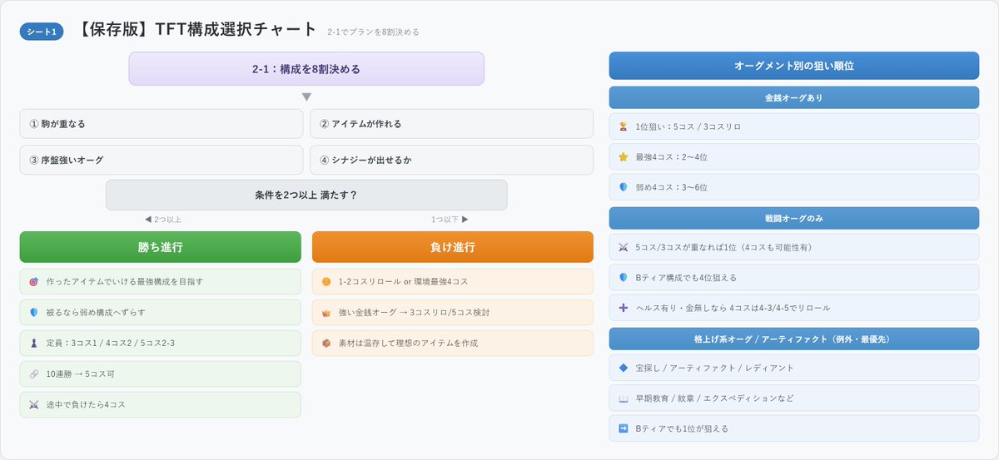Select condition ① 駒が重なる
The height and width of the screenshot is (460, 999).
162,124
